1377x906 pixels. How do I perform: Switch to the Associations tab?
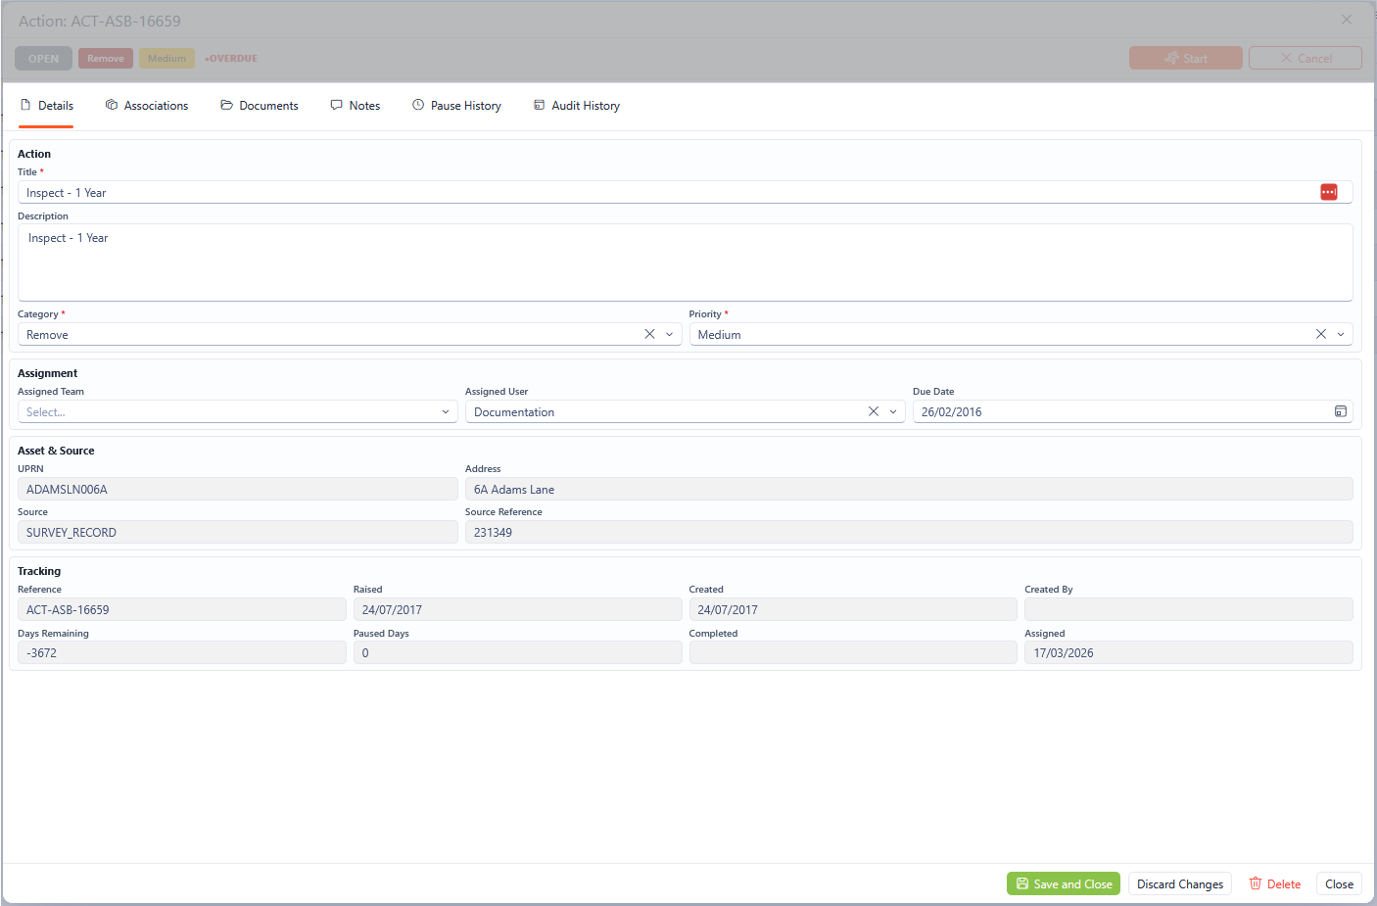(147, 106)
